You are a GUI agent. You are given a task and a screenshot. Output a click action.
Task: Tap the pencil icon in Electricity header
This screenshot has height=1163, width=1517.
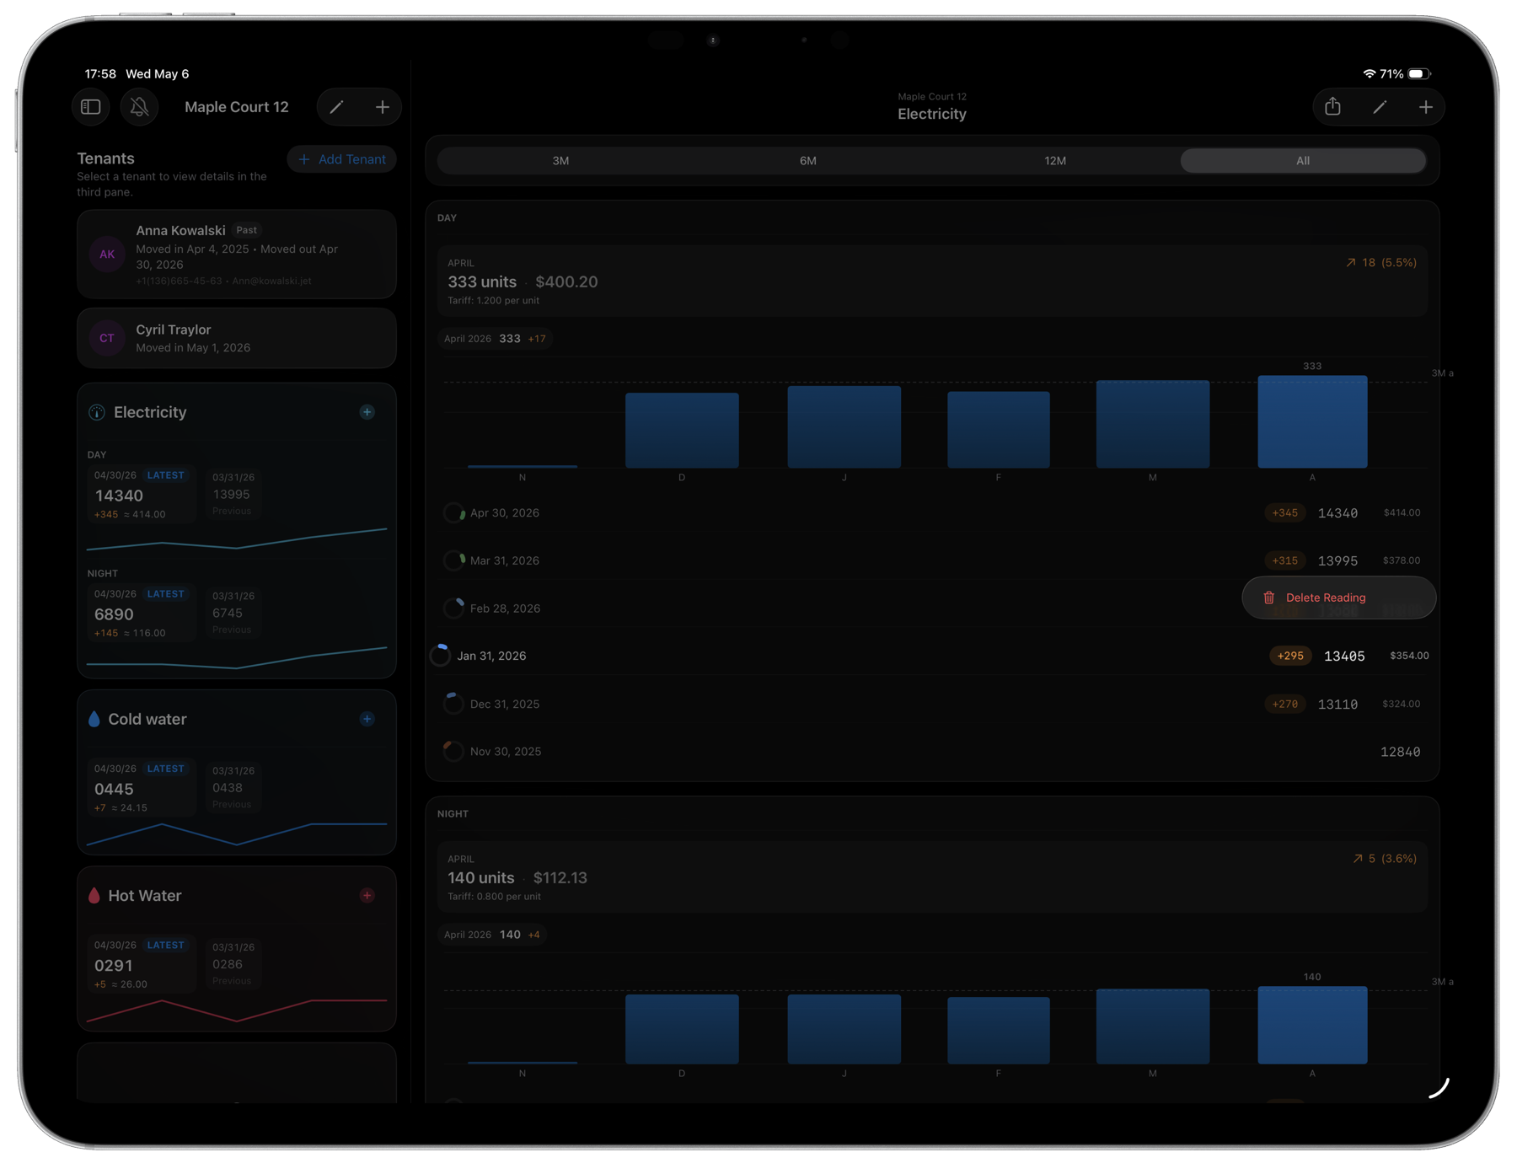pos(1380,107)
